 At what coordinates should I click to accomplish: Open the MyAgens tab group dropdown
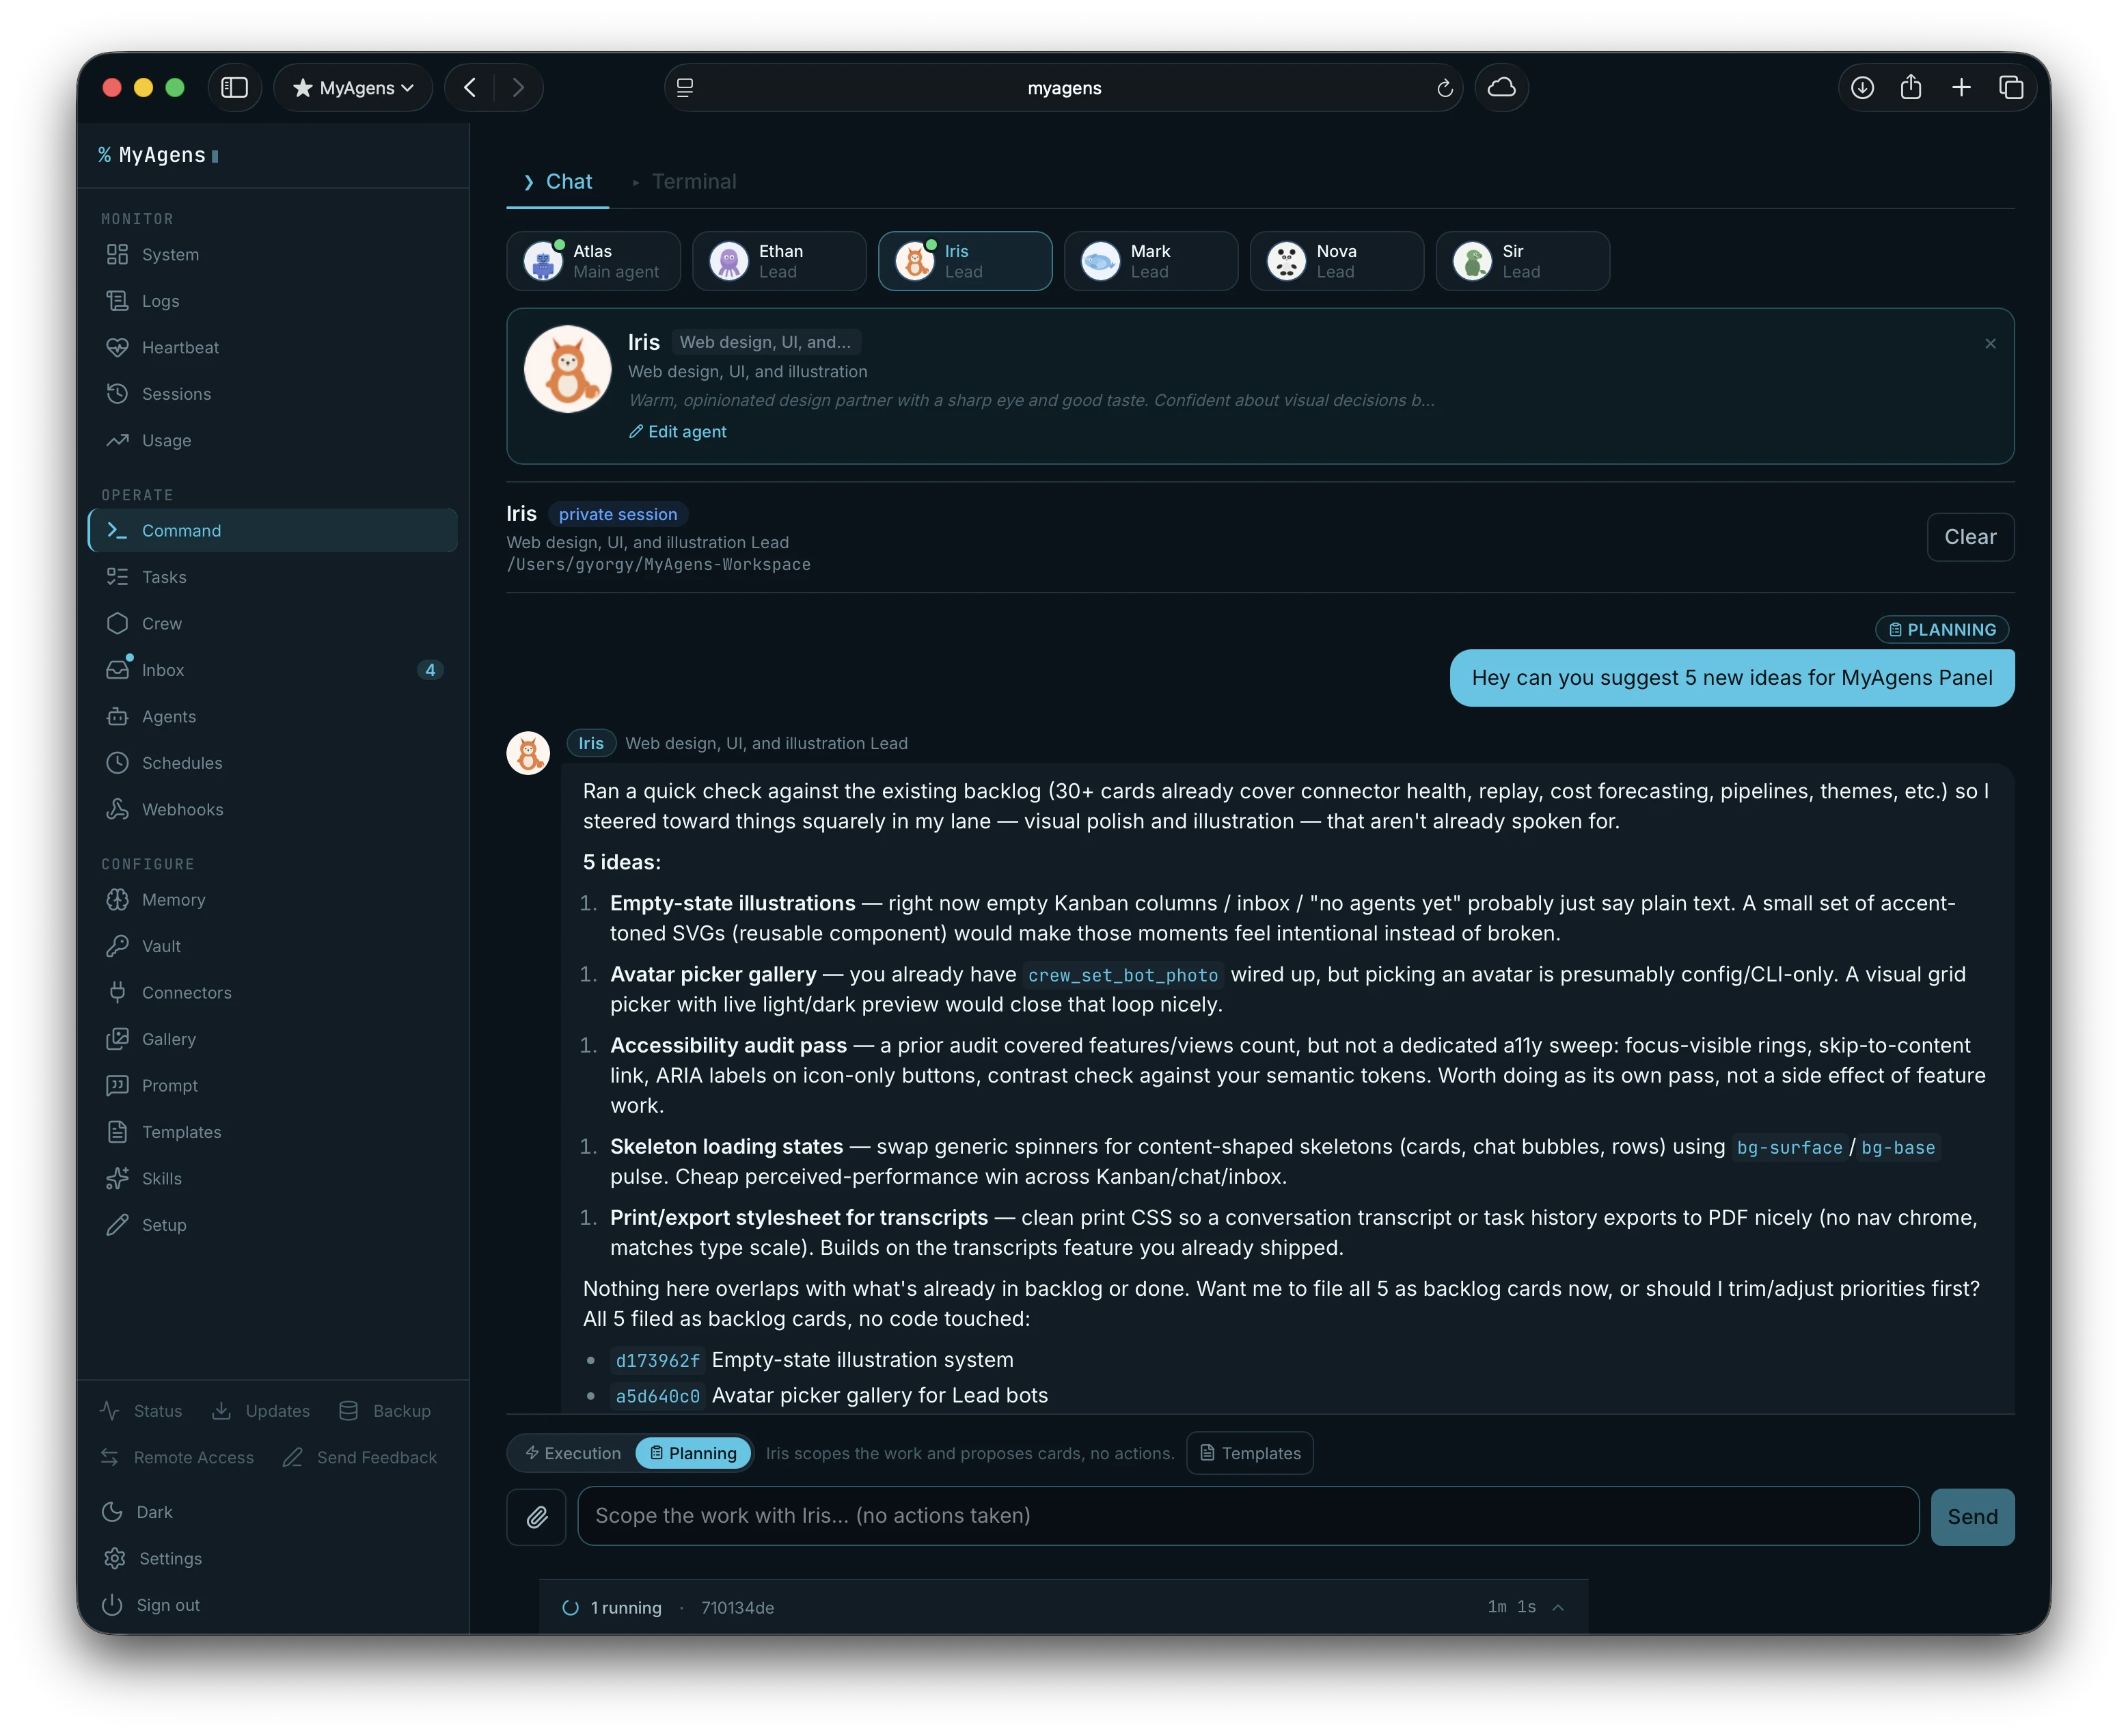353,88
